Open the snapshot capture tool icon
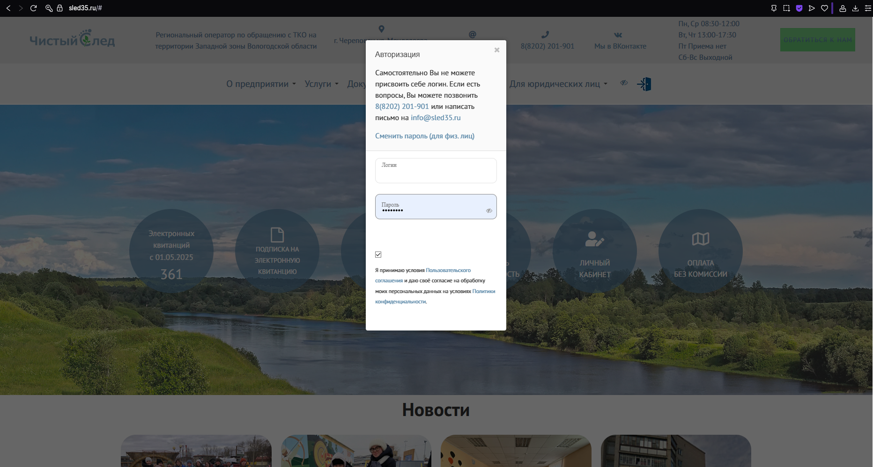The image size is (873, 467). (x=786, y=8)
